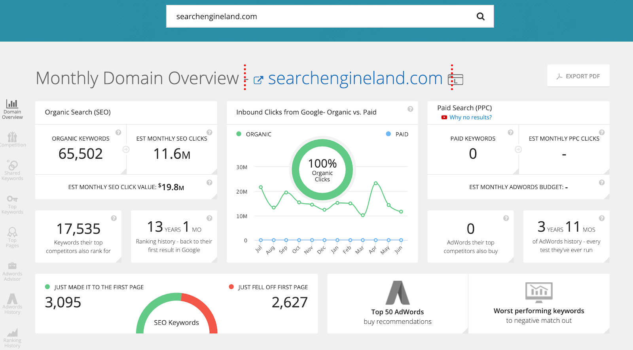This screenshot has width=633, height=350.
Task: Open Adwords Advisor in the sidebar
Action: 12,272
